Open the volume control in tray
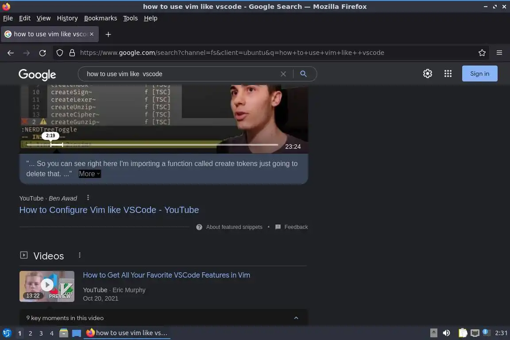 pos(446,333)
